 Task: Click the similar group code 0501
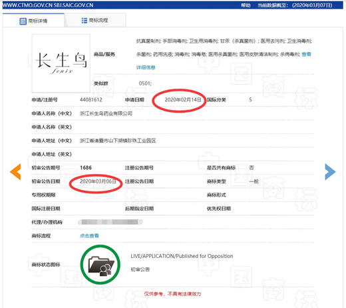(145, 83)
